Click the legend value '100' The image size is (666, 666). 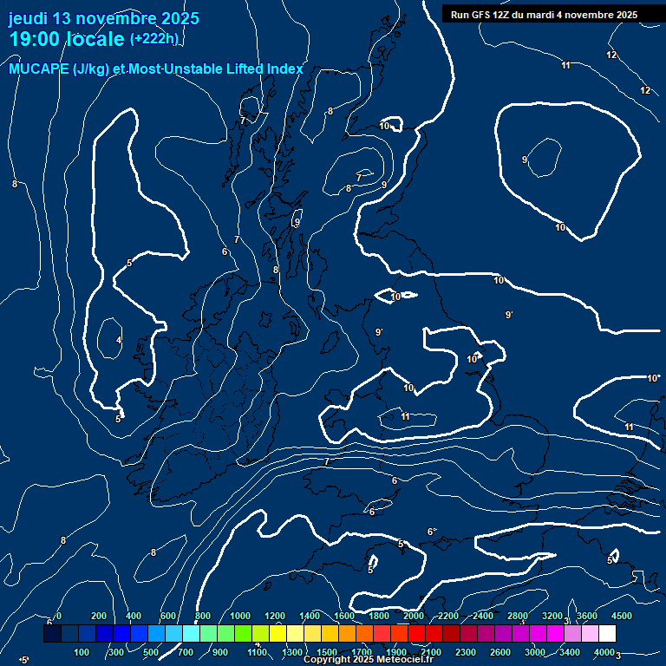coord(82,652)
